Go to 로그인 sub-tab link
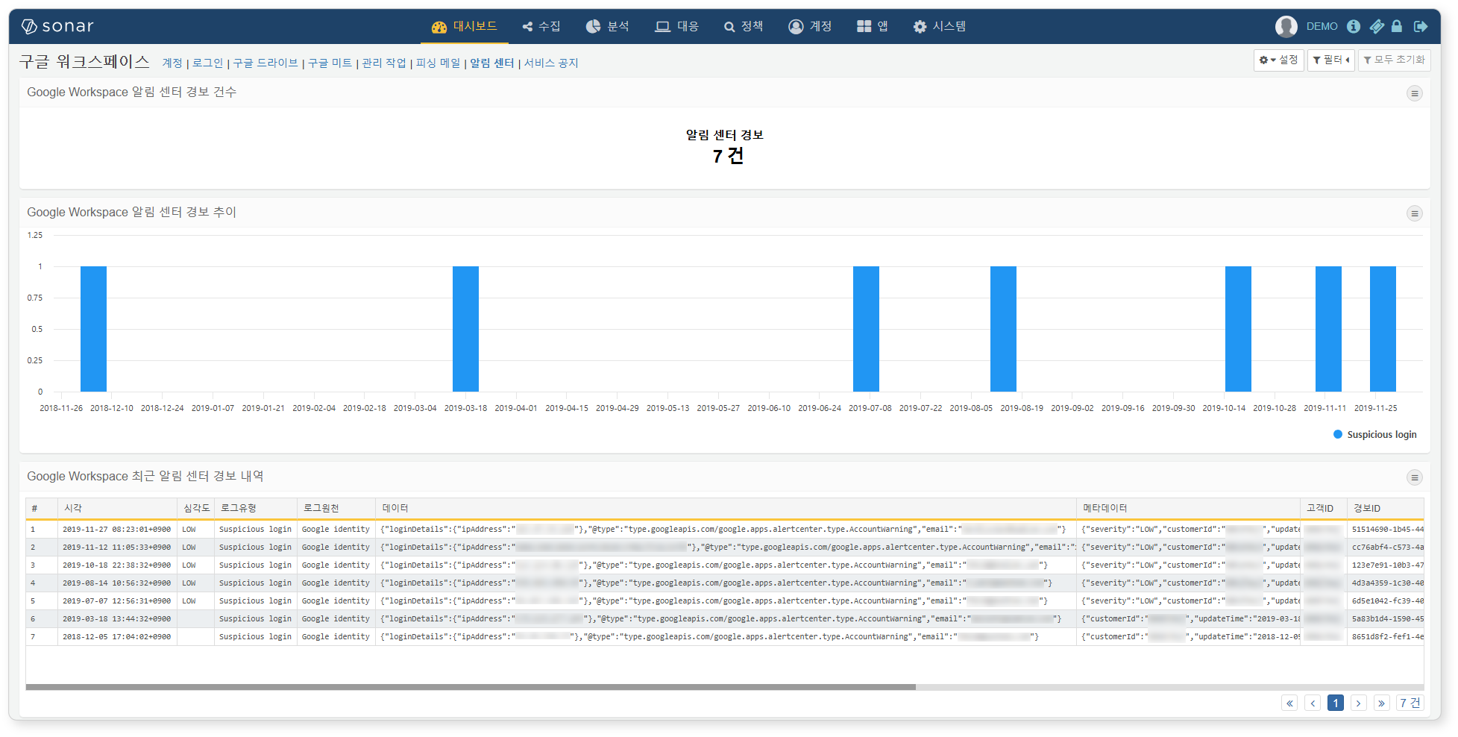This screenshot has width=1458, height=737. pyautogui.click(x=207, y=63)
